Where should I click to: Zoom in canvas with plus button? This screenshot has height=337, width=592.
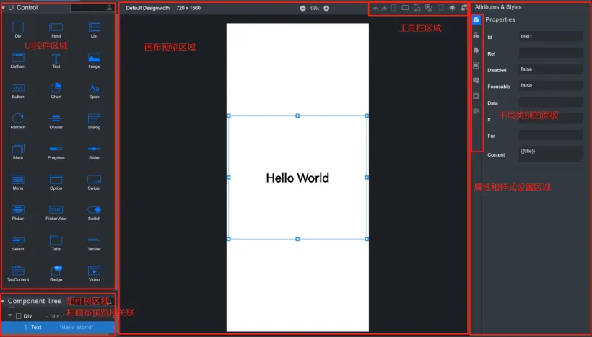point(326,9)
